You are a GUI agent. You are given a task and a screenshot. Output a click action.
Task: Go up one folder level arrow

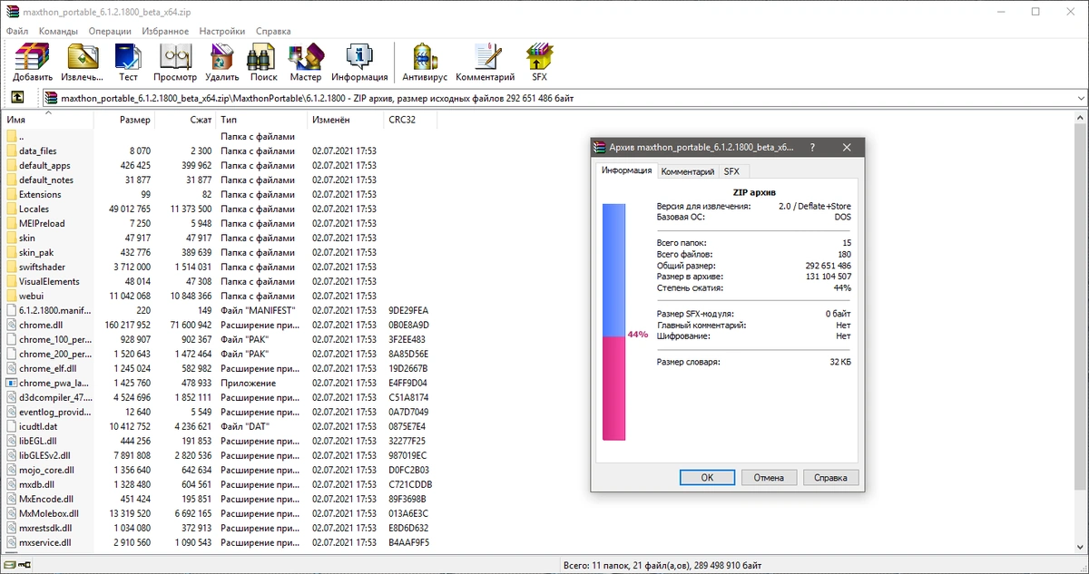tap(17, 97)
